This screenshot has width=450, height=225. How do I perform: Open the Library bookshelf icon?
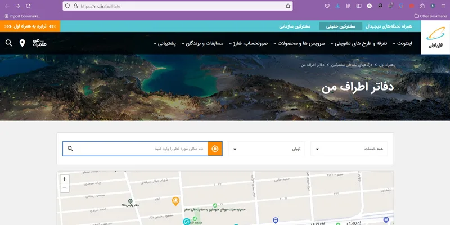click(x=348, y=6)
